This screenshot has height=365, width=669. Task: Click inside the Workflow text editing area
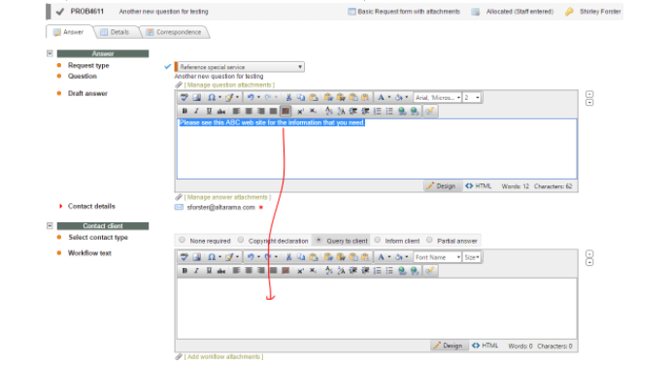pyautogui.click(x=377, y=309)
